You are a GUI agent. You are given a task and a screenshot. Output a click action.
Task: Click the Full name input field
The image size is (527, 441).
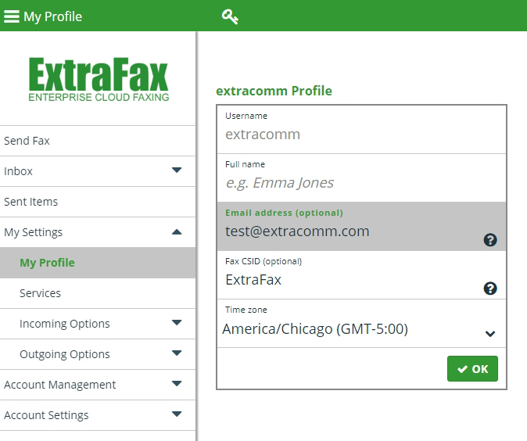pos(361,183)
